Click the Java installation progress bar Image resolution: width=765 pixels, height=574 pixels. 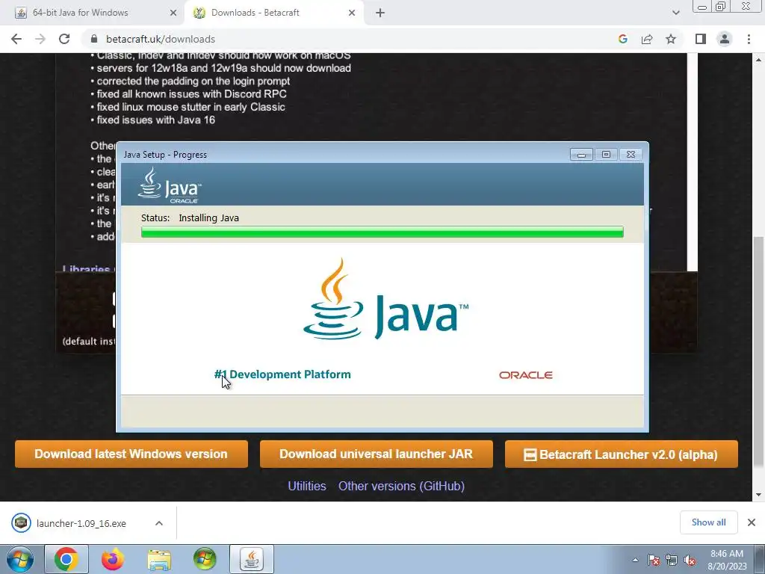382,232
